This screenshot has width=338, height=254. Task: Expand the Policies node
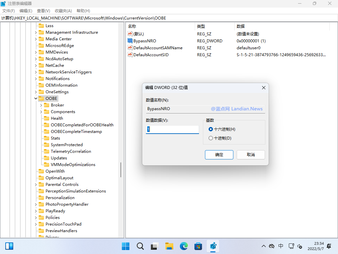pos(36,218)
